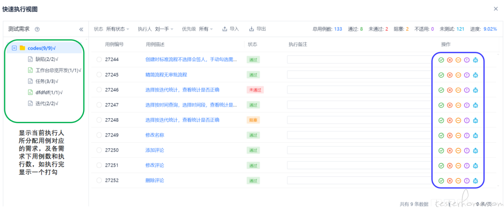This screenshot has width=504, height=214.
Task: Open the 状态 所有状态 filter dropdown
Action: pyautogui.click(x=117, y=29)
